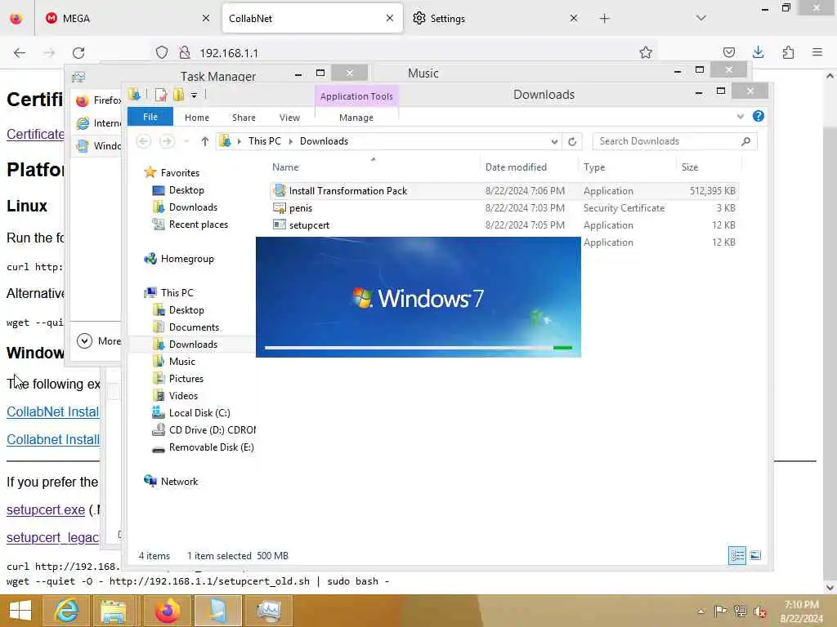Image resolution: width=837 pixels, height=627 pixels.
Task: Bookmark this page with the star icon
Action: pos(646,52)
